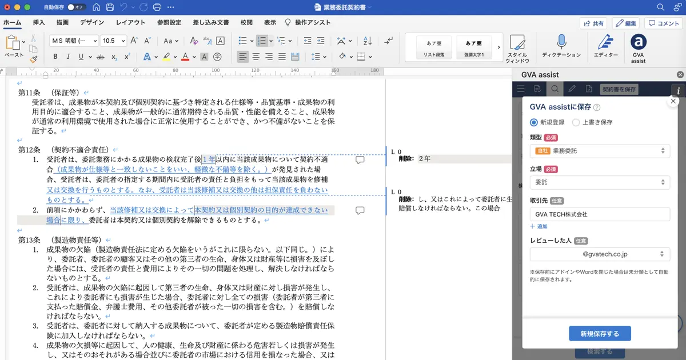Click the ＋追加 add link

pyautogui.click(x=539, y=227)
